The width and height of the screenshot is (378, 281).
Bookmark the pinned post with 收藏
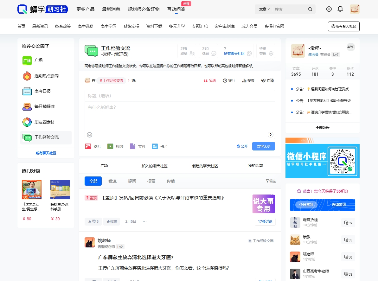pos(112,221)
